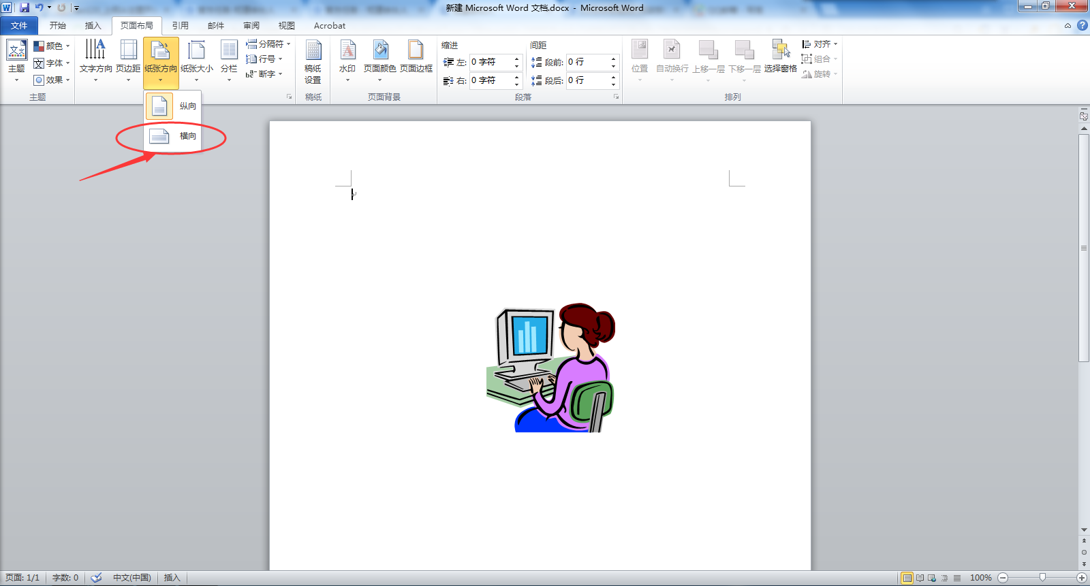
Task: Save the document from the quick access toolbar
Action: [x=25, y=7]
